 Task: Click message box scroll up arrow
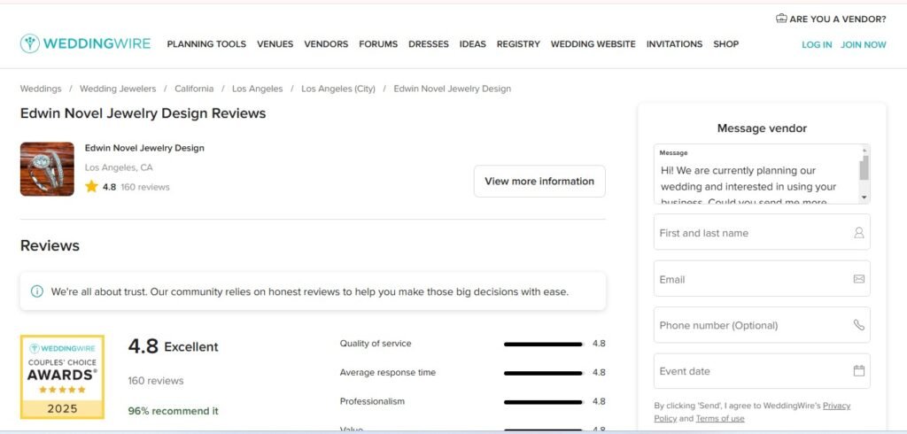tap(864, 150)
